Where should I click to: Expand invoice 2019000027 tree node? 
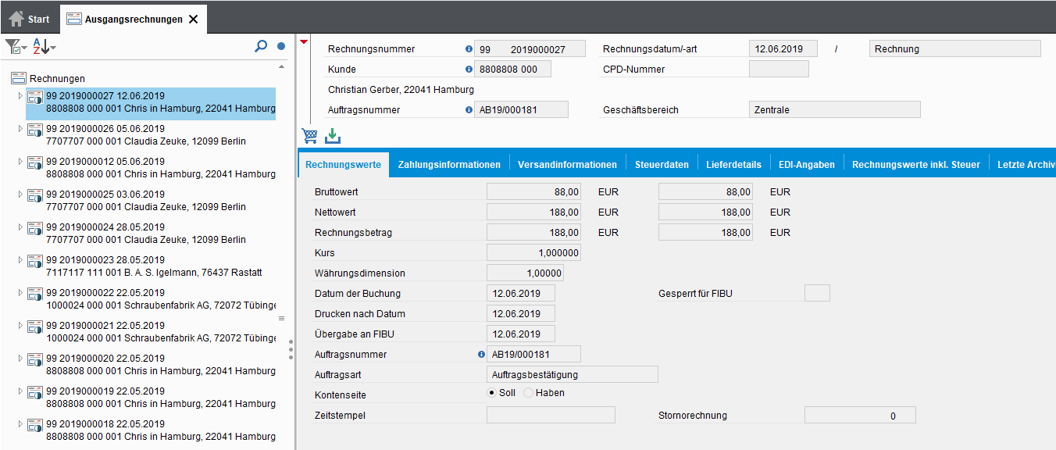pos(20,95)
